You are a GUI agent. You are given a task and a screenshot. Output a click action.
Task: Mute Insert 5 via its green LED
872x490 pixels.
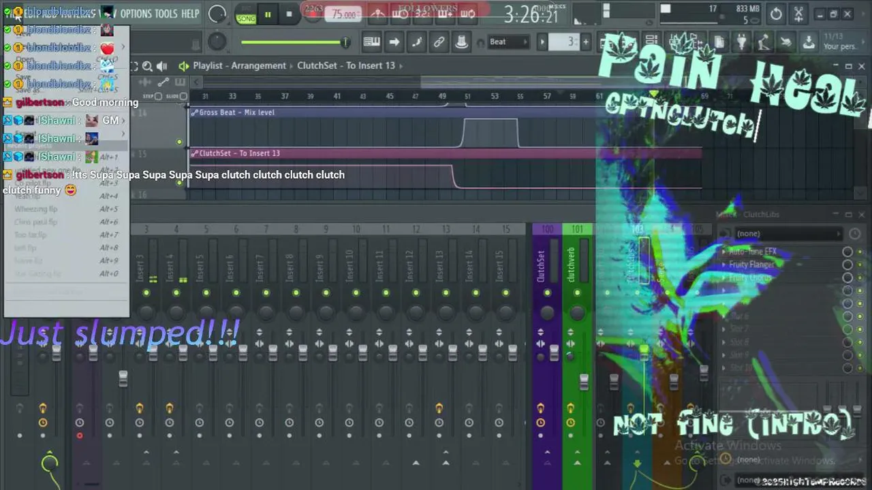[206, 293]
